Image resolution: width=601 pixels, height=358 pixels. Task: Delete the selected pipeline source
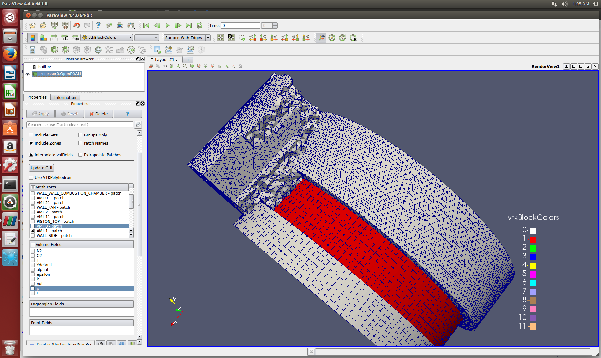coord(99,114)
